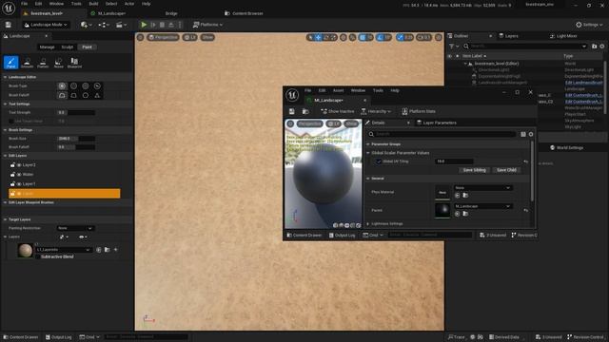
Task: Choose the circle brush type icon
Action: click(x=62, y=86)
